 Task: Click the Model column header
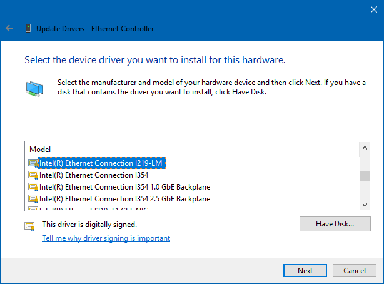point(39,150)
